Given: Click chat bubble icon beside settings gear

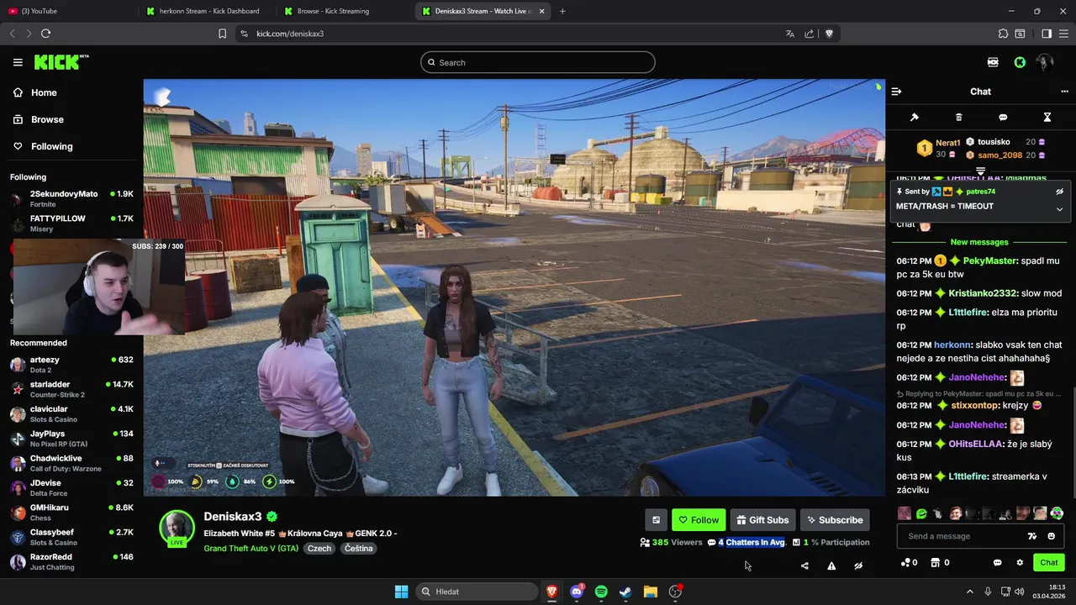Looking at the screenshot, I should click(x=998, y=563).
